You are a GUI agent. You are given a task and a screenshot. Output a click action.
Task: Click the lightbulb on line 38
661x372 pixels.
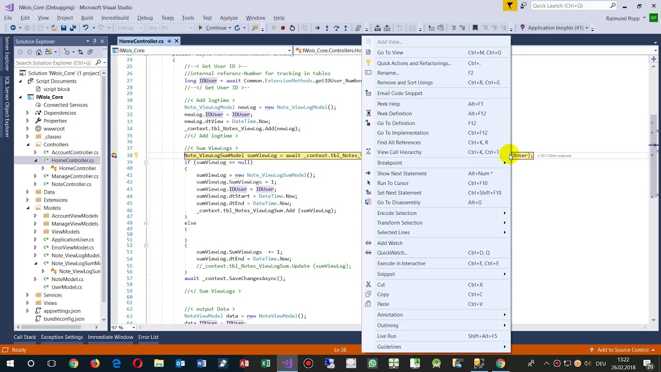[x=136, y=155]
